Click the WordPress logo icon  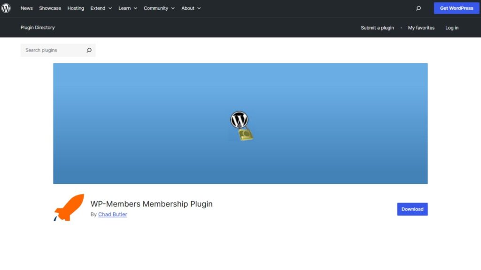[x=6, y=8]
